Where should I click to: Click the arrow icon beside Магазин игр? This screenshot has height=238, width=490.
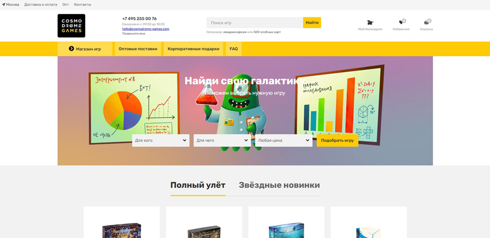(71, 49)
